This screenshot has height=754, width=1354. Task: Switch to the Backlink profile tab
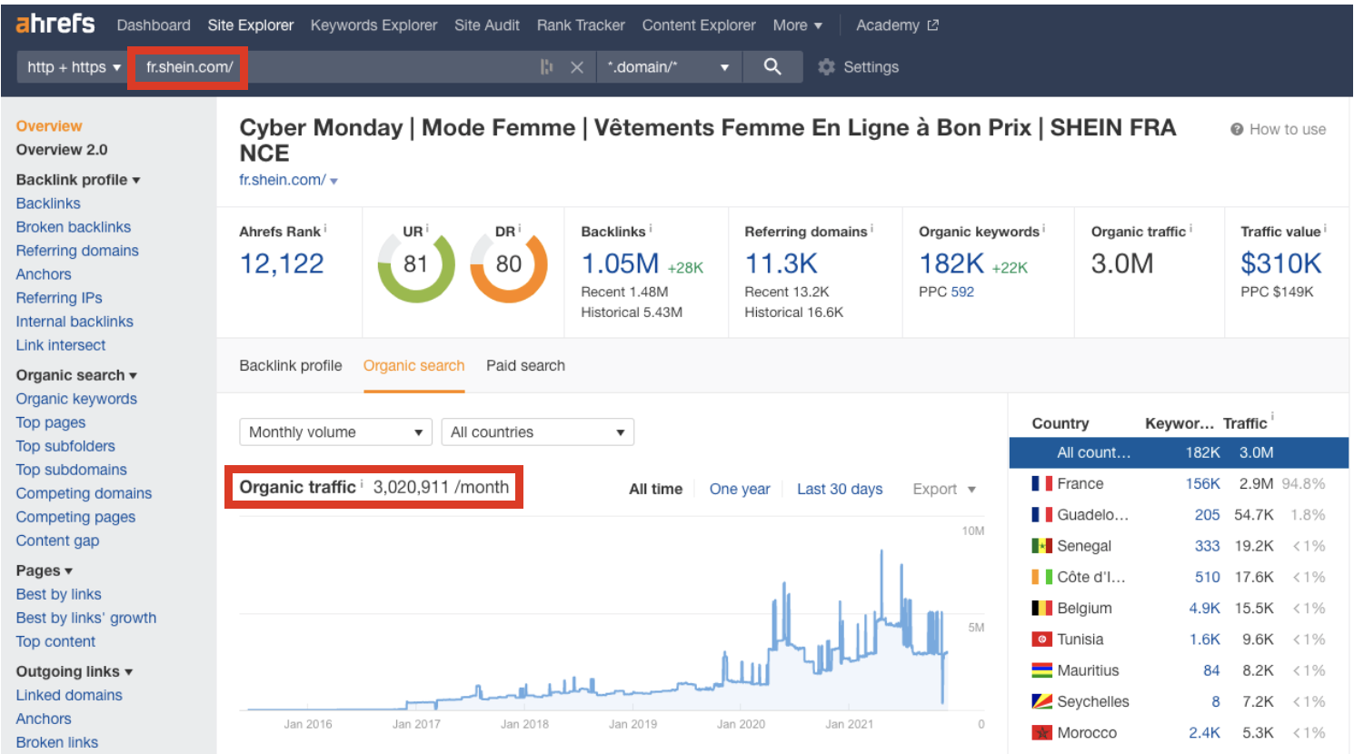(x=291, y=365)
